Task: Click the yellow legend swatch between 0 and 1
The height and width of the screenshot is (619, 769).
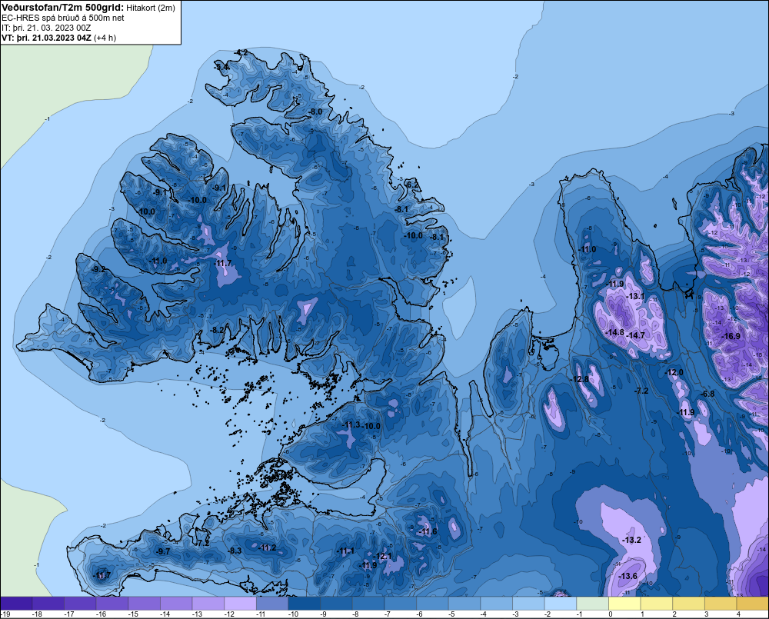Action: pos(624,604)
